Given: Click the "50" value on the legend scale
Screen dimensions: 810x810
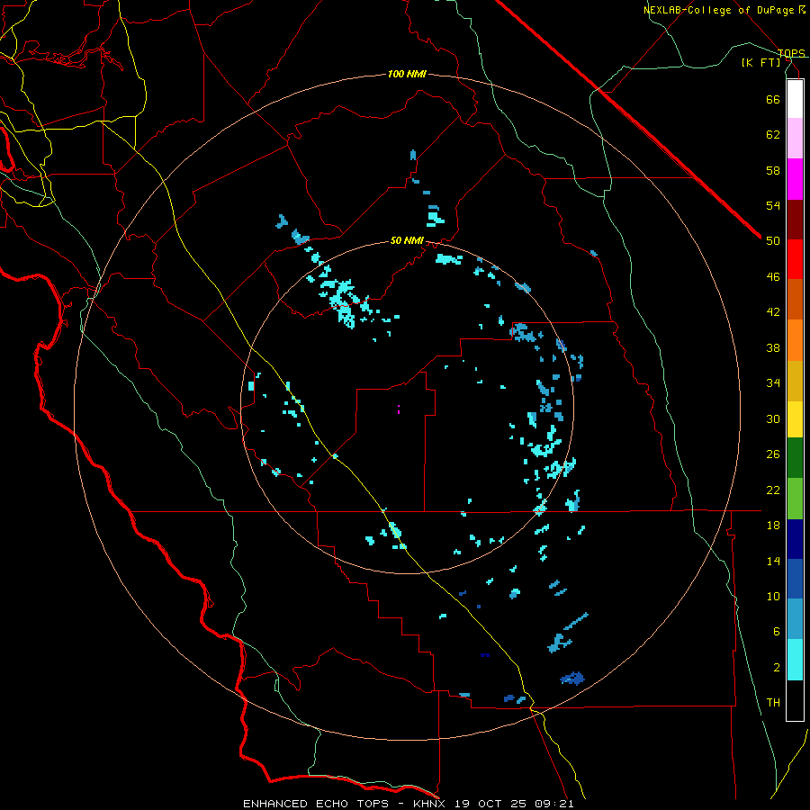Looking at the screenshot, I should pyautogui.click(x=773, y=241).
